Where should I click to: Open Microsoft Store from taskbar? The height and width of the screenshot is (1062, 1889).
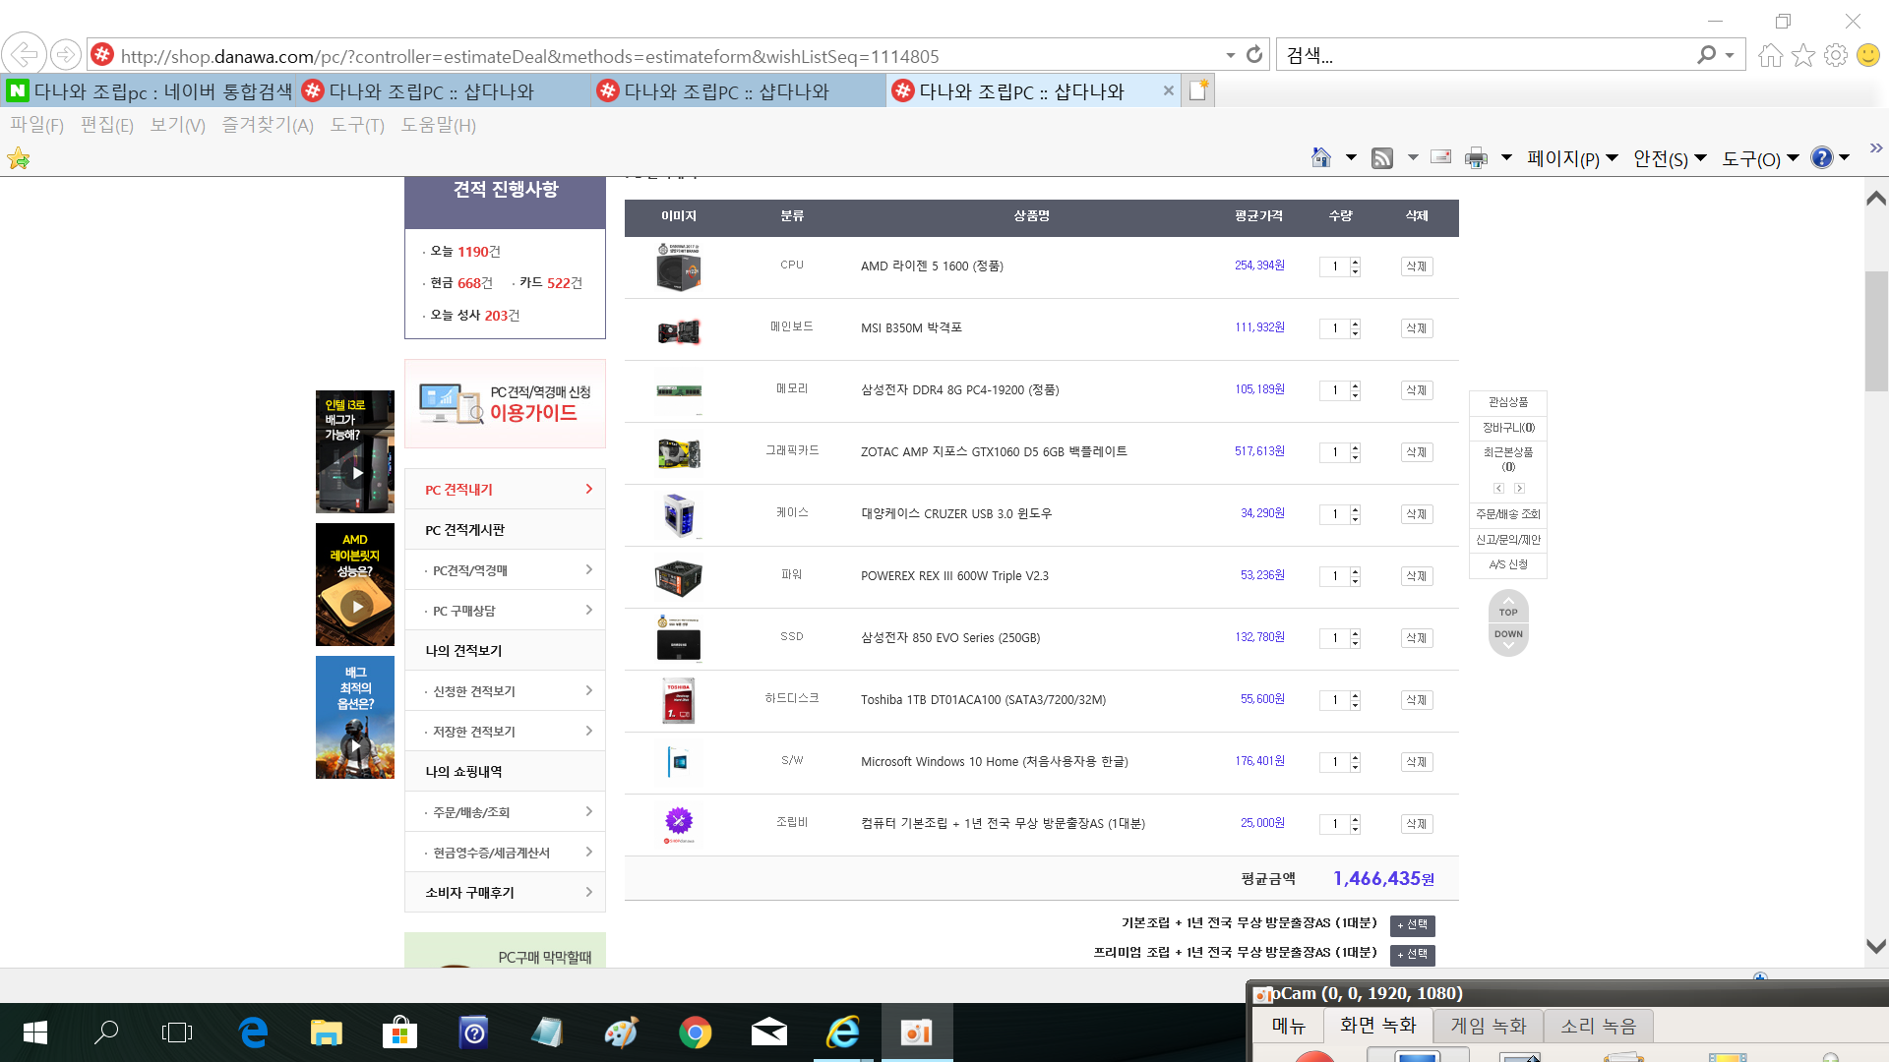pyautogui.click(x=399, y=1032)
